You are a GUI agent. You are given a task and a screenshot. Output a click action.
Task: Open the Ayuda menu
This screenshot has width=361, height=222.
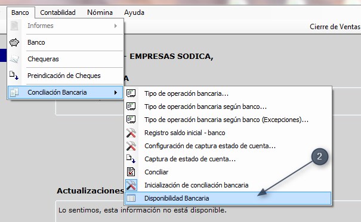pyautogui.click(x=134, y=12)
